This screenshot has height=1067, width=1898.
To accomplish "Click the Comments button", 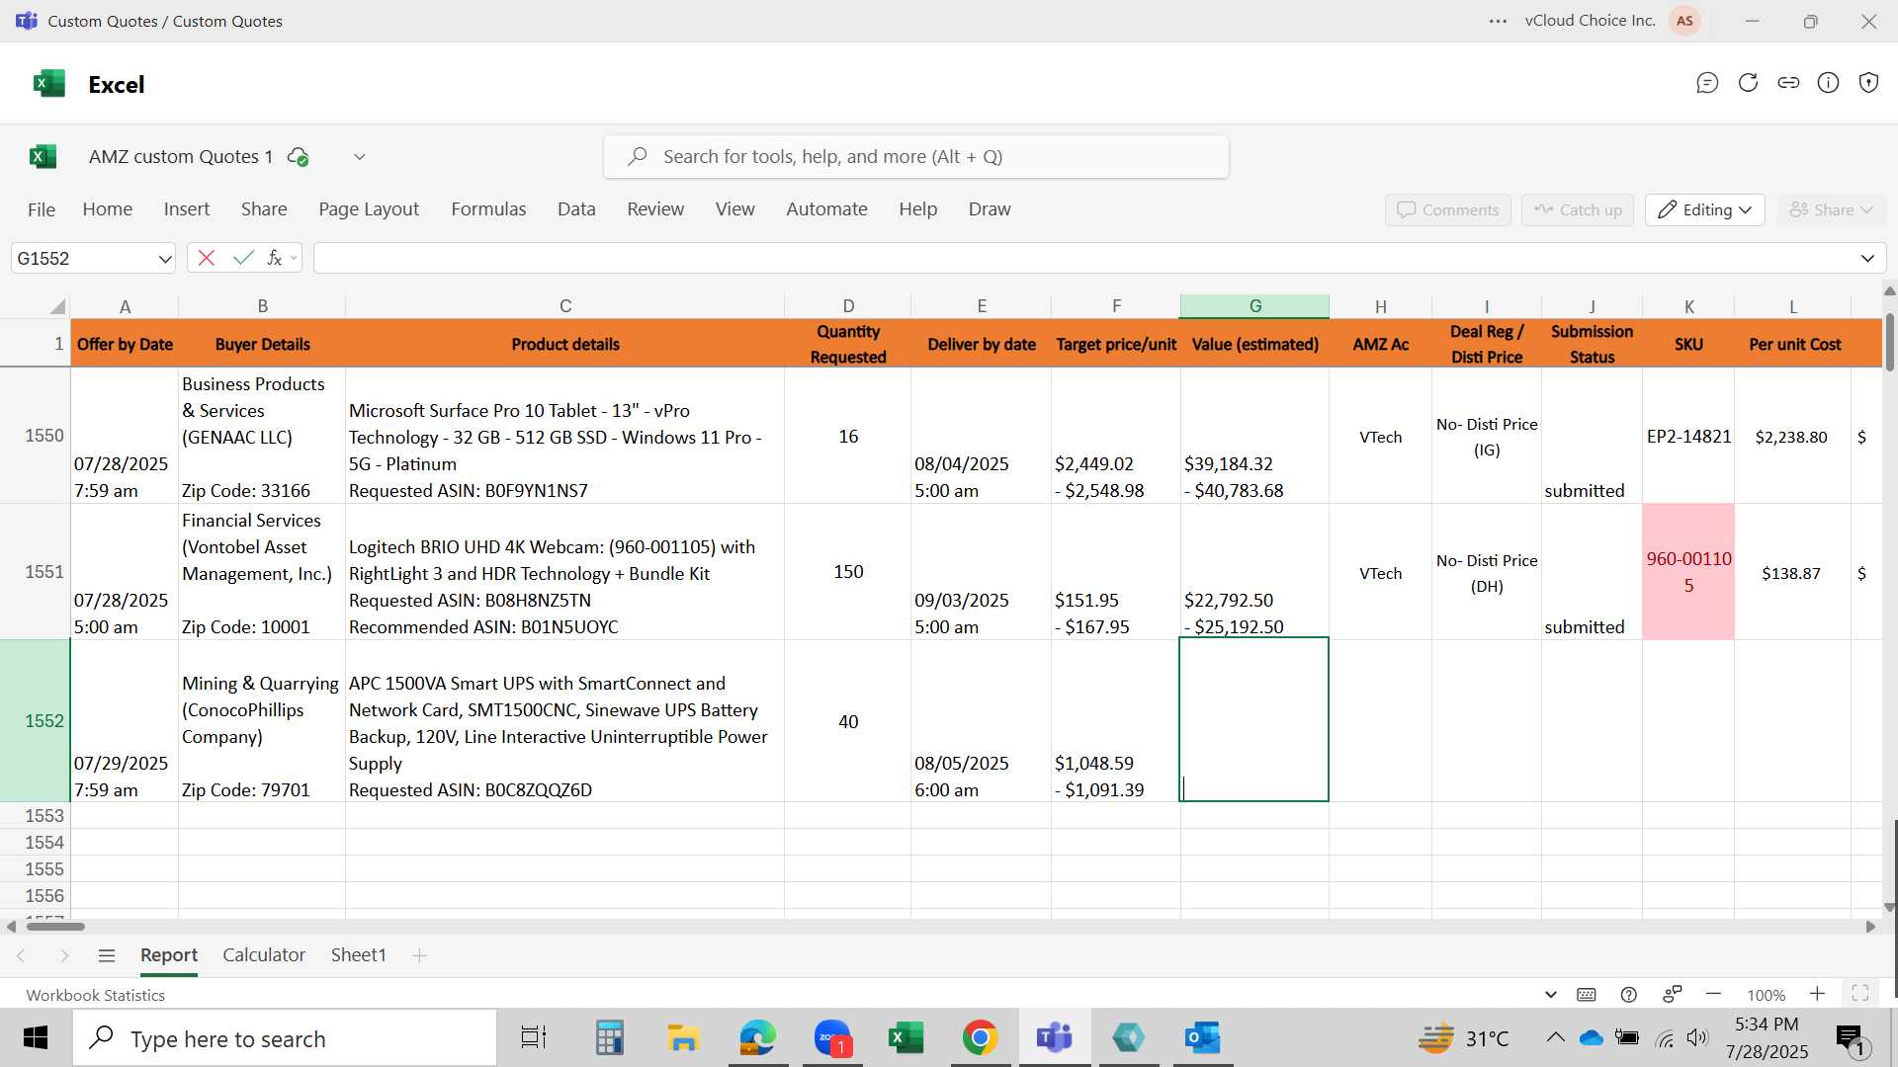I will tap(1448, 209).
